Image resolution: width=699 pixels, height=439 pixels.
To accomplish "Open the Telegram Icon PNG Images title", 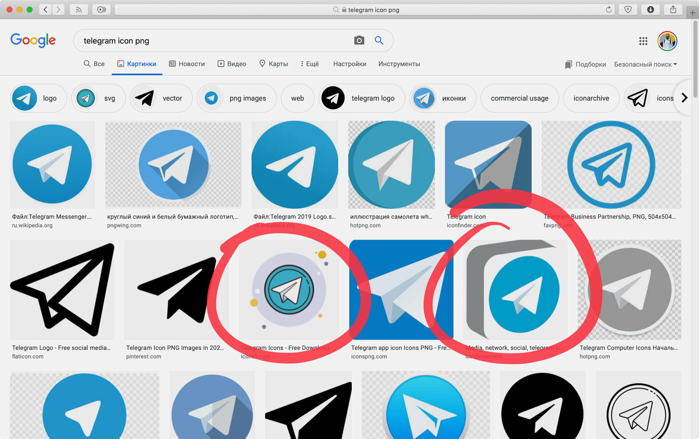I will click(x=175, y=348).
